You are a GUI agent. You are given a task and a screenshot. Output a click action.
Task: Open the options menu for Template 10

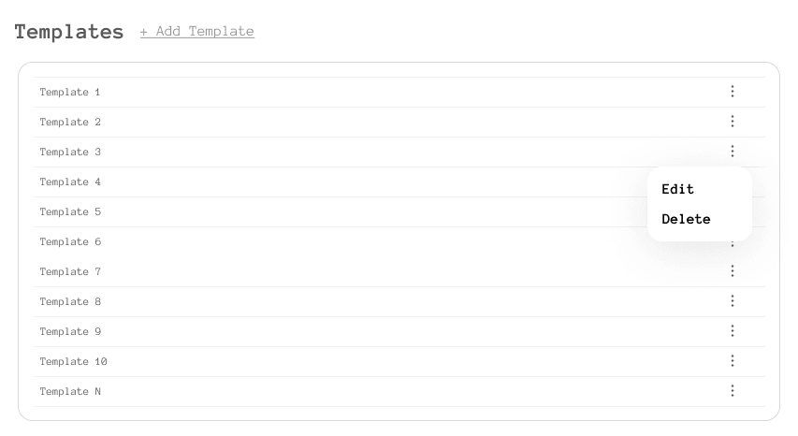[x=733, y=361]
